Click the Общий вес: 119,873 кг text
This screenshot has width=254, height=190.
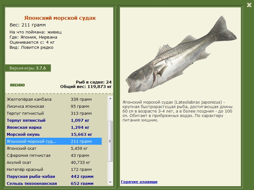(x=86, y=87)
